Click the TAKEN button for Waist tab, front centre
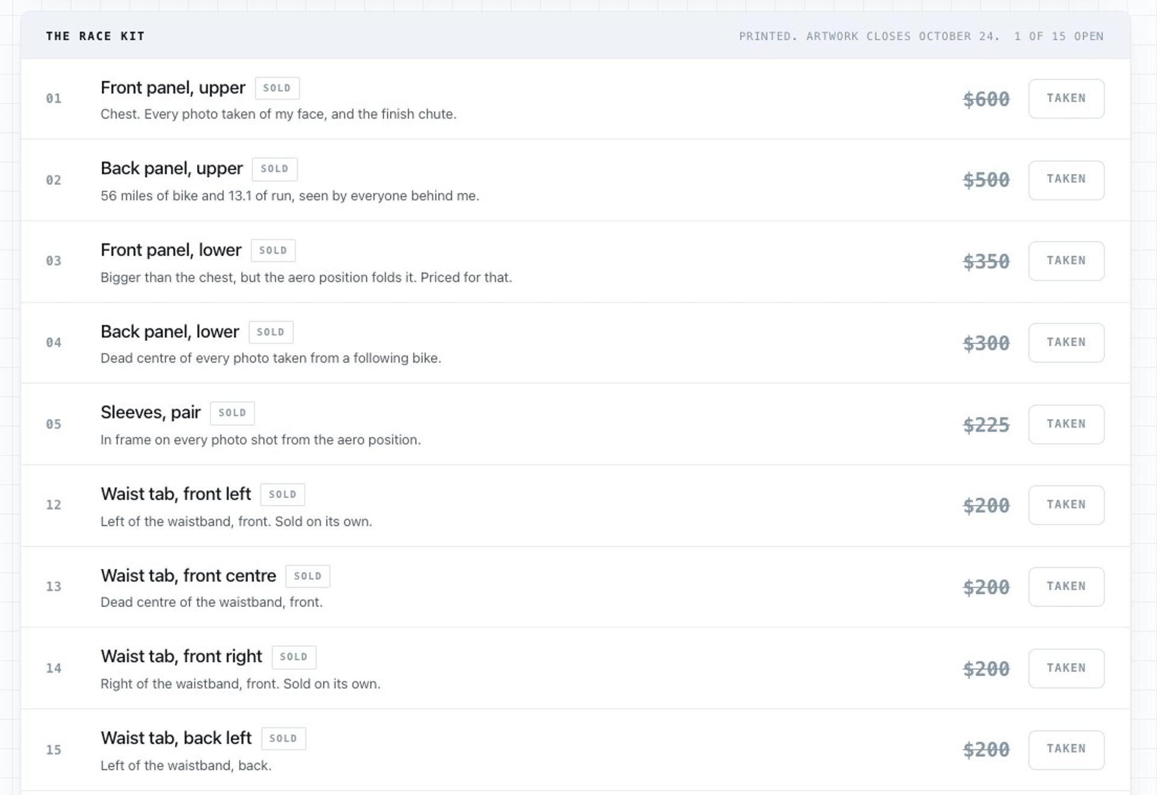 coord(1066,587)
